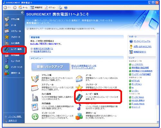161x128 pixels.
Task: Open ケータイ Watch link
Action: pos(138,97)
